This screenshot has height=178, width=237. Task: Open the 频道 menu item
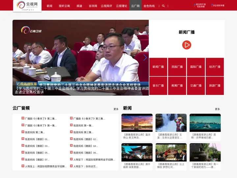point(79,6)
